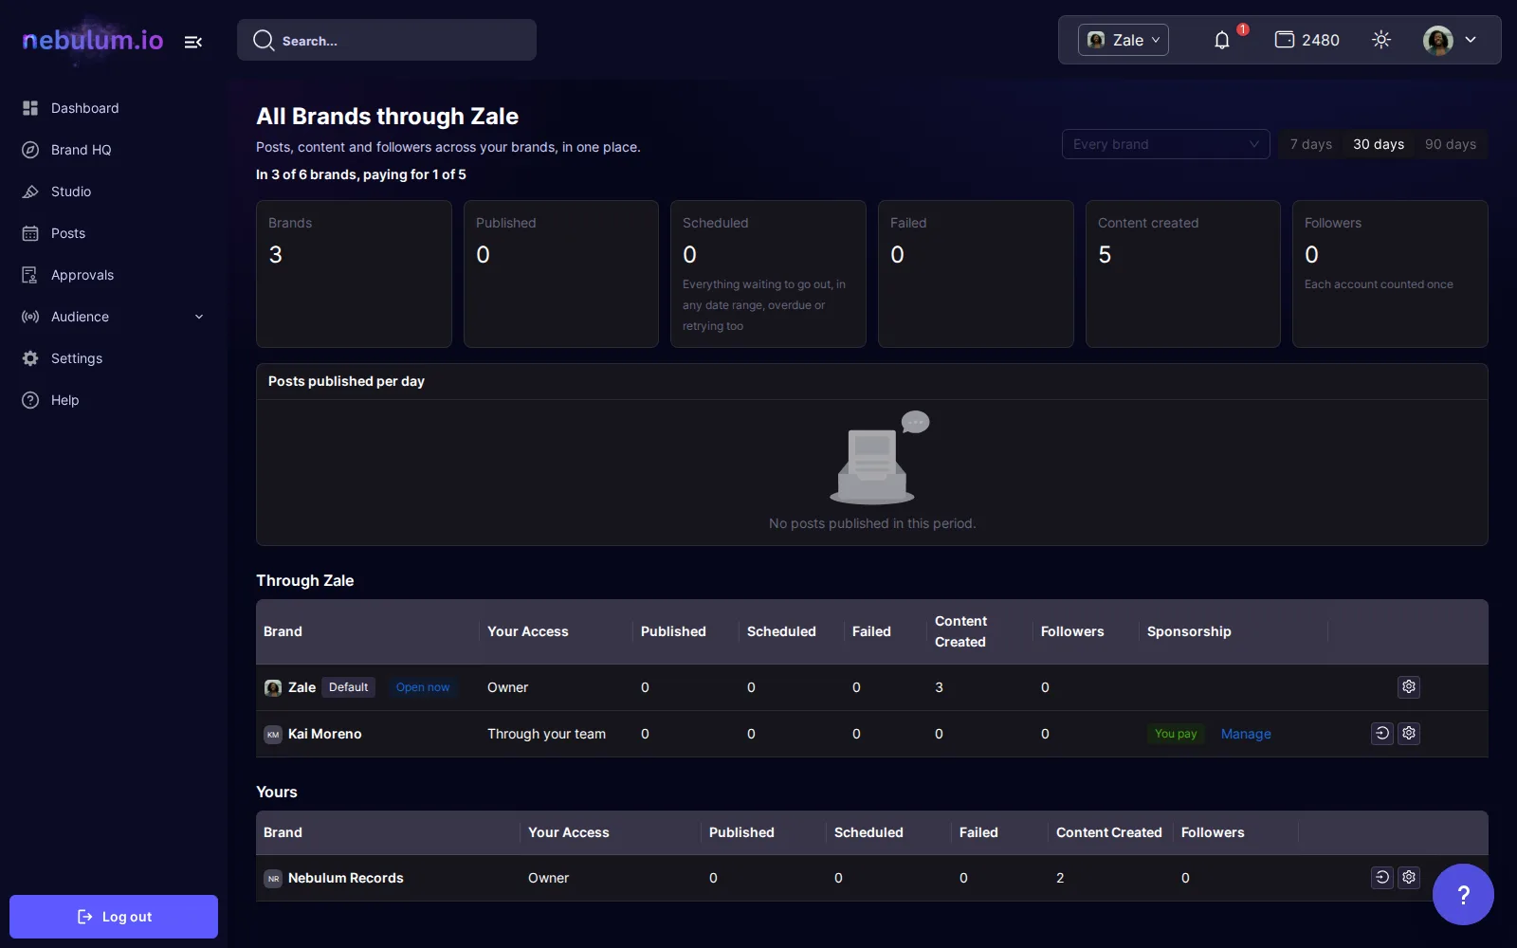Expand the Every brand filter dropdown
This screenshot has height=948, width=1517.
pyautogui.click(x=1165, y=144)
